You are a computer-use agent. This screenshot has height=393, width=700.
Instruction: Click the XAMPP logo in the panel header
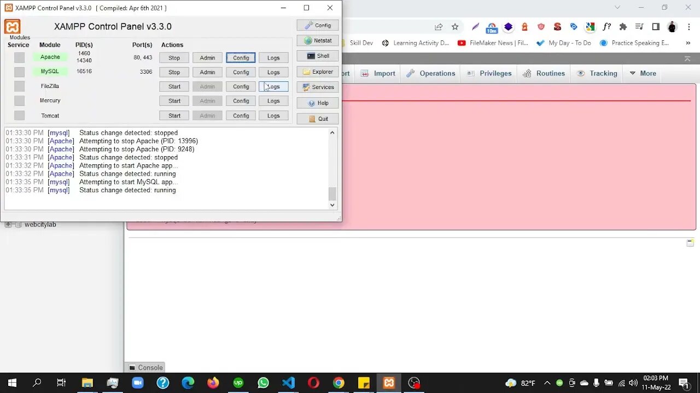12,27
